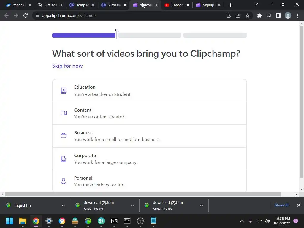Viewport: 304px width, 228px height.
Task: Click second progress step bar
Action: pyautogui.click(x=150, y=35)
